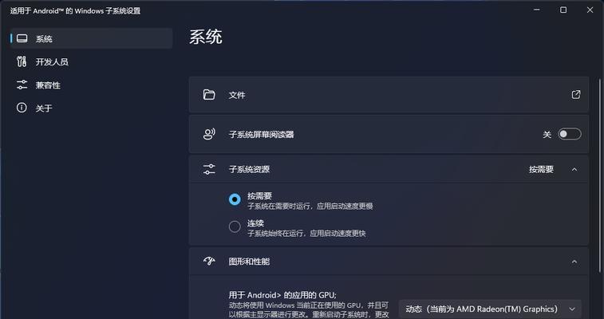Image resolution: width=604 pixels, height=319 pixels.
Task: Open the 开发人员 sidebar section
Action: click(91, 61)
